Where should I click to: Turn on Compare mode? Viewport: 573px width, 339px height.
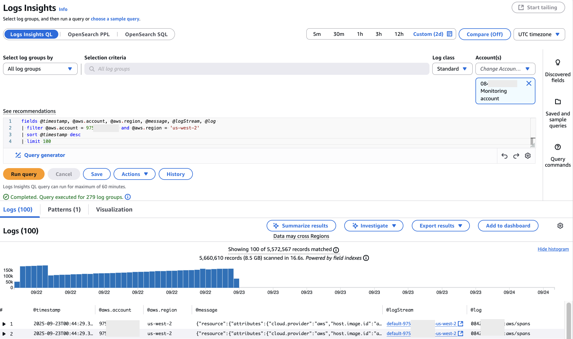click(x=485, y=34)
